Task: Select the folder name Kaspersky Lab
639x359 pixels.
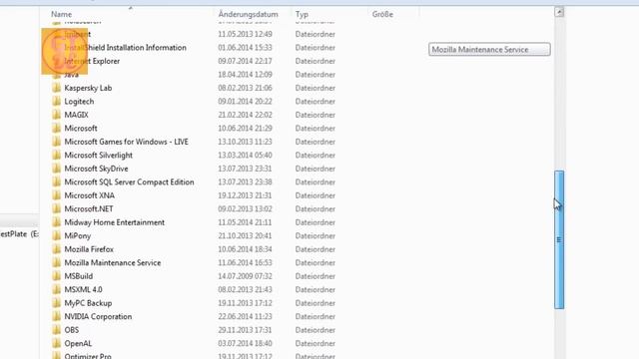Action: click(x=88, y=88)
